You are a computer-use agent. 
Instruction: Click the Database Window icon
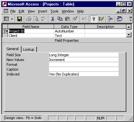[x=120, y=19]
